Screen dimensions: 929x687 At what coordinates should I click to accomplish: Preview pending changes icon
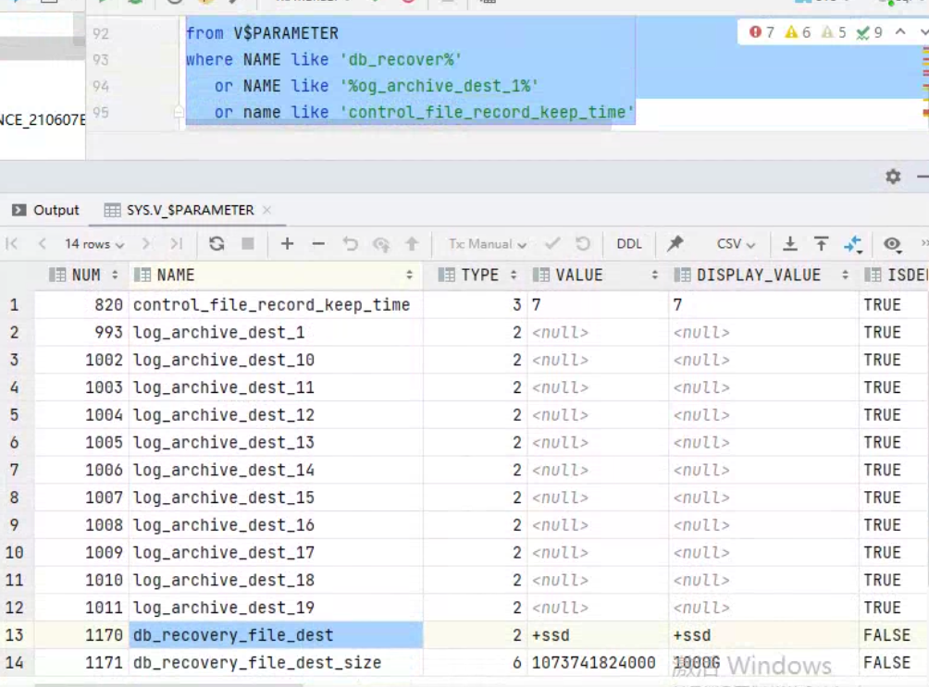381,244
